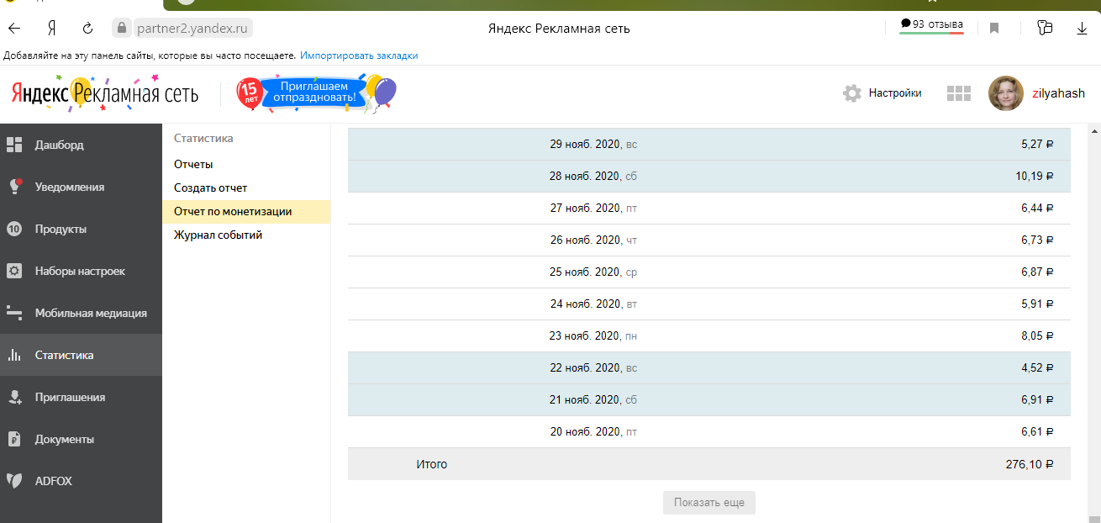Open the zilyahash account name
This screenshot has height=523, width=1101.
coord(1058,93)
